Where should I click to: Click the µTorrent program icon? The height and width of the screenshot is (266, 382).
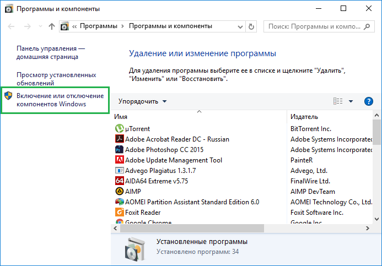119,128
